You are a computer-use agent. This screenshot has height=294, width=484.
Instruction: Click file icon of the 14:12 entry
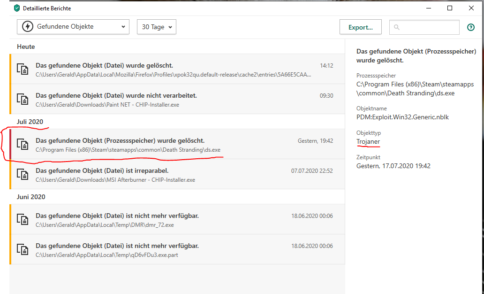pyautogui.click(x=23, y=69)
